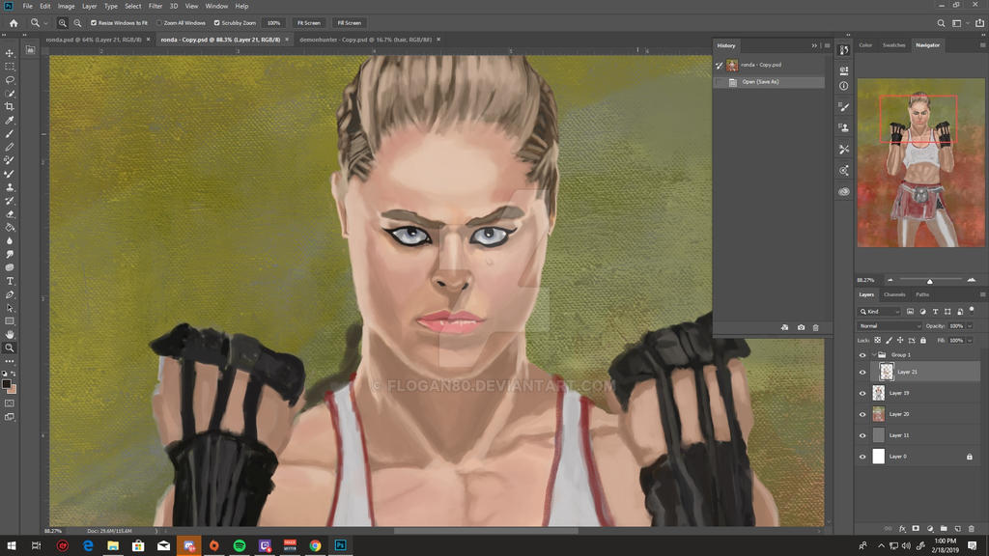Choose Zoom Out mode in options bar
This screenshot has height=556, width=989.
(77, 23)
